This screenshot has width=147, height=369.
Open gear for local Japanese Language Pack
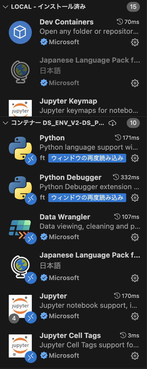(135, 83)
